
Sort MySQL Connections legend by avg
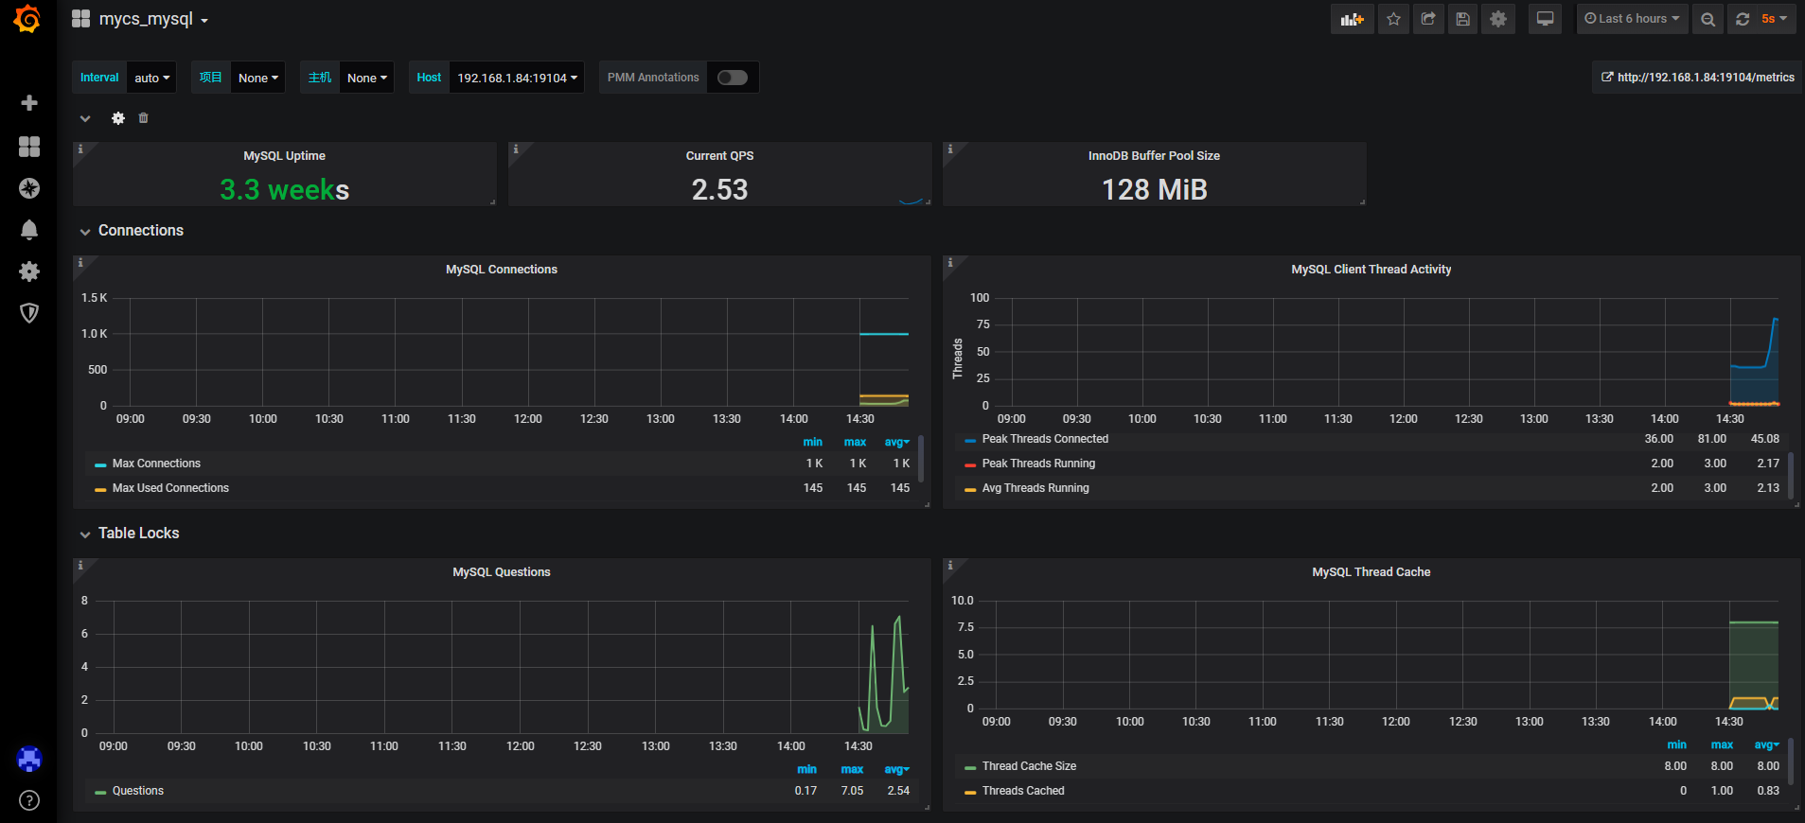tap(896, 443)
